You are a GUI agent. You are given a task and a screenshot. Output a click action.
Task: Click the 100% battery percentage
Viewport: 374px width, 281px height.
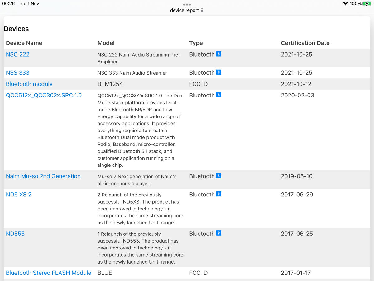click(x=356, y=4)
